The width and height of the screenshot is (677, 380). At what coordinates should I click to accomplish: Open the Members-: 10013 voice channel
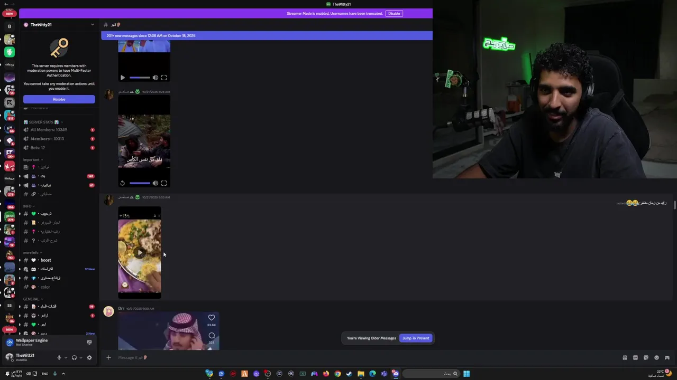(x=59, y=139)
